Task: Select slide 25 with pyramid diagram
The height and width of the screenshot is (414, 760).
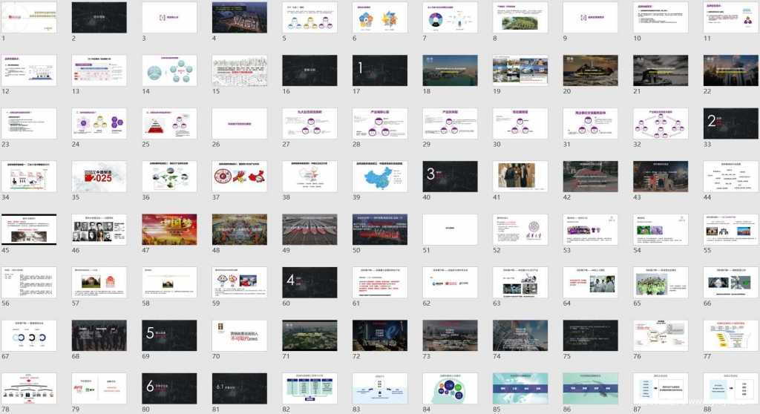Action: coord(170,123)
